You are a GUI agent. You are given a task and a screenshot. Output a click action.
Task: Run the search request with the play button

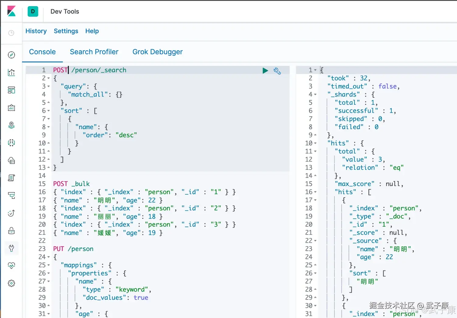pos(265,70)
